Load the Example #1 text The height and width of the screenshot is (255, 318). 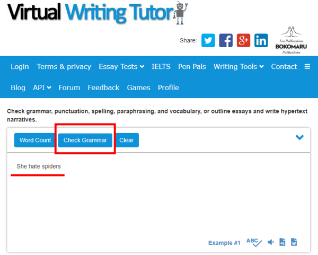coord(224,243)
